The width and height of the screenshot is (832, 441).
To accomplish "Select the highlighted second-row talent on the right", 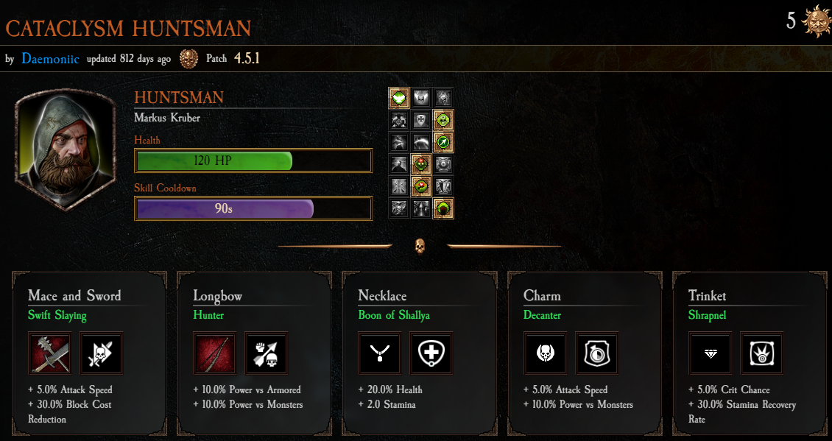I will pyautogui.click(x=443, y=120).
